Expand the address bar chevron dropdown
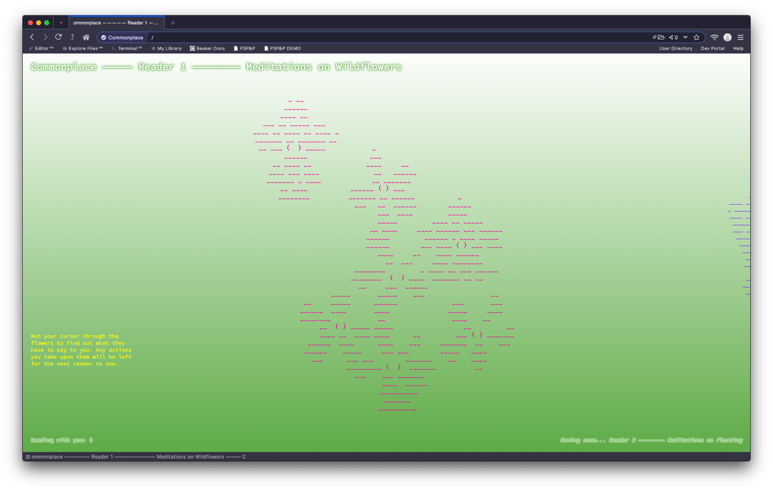Screen dimensions: 773x491 click(x=686, y=37)
